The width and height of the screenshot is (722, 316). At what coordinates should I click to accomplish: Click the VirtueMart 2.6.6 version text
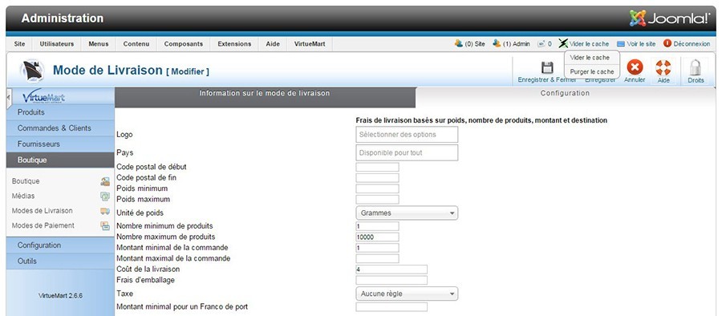pyautogui.click(x=60, y=296)
